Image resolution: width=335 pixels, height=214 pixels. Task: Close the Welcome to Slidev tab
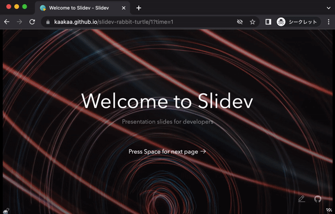(x=124, y=8)
